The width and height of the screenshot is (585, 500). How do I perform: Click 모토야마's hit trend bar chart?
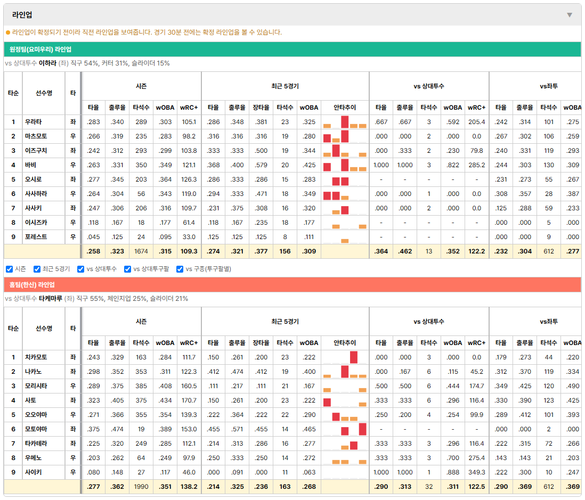point(345,429)
